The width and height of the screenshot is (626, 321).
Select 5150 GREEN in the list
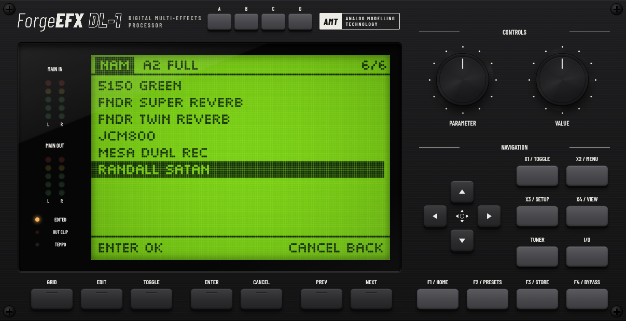[238, 86]
